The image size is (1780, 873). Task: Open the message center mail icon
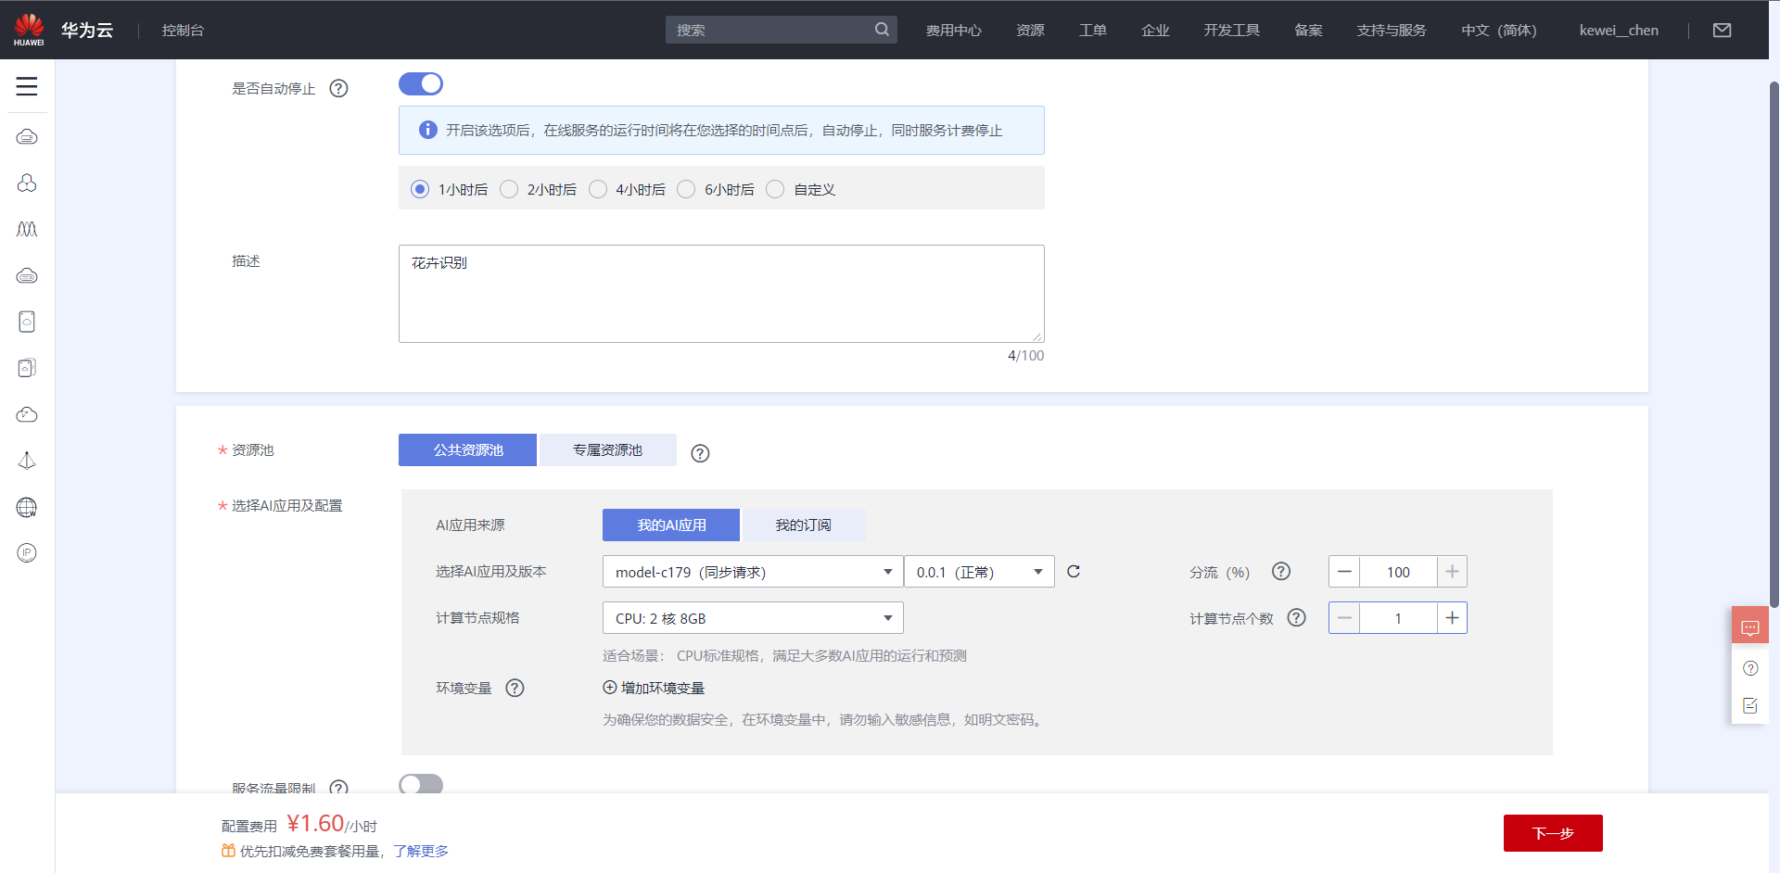click(1723, 30)
